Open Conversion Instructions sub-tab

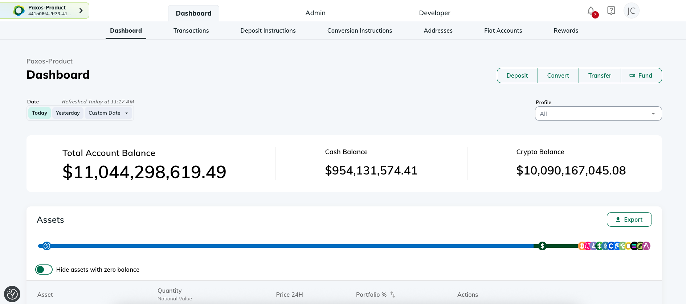coord(360,30)
